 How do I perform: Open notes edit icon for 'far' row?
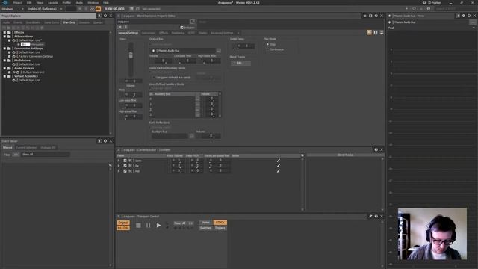point(279,166)
